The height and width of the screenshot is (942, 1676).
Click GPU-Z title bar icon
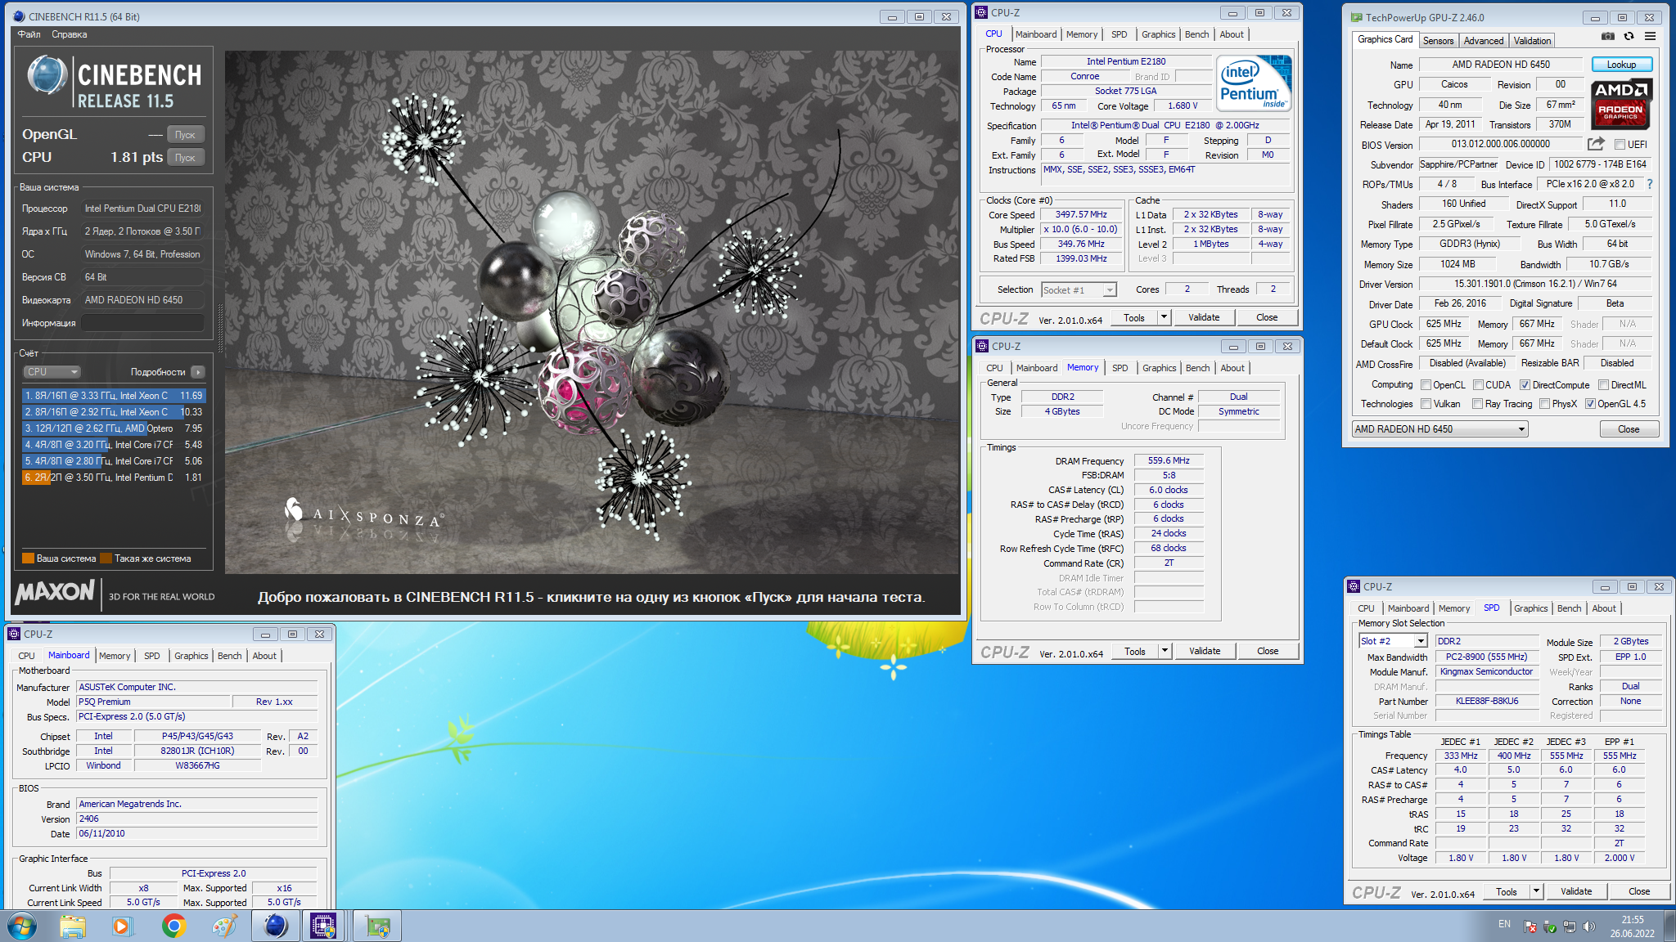pyautogui.click(x=1356, y=17)
